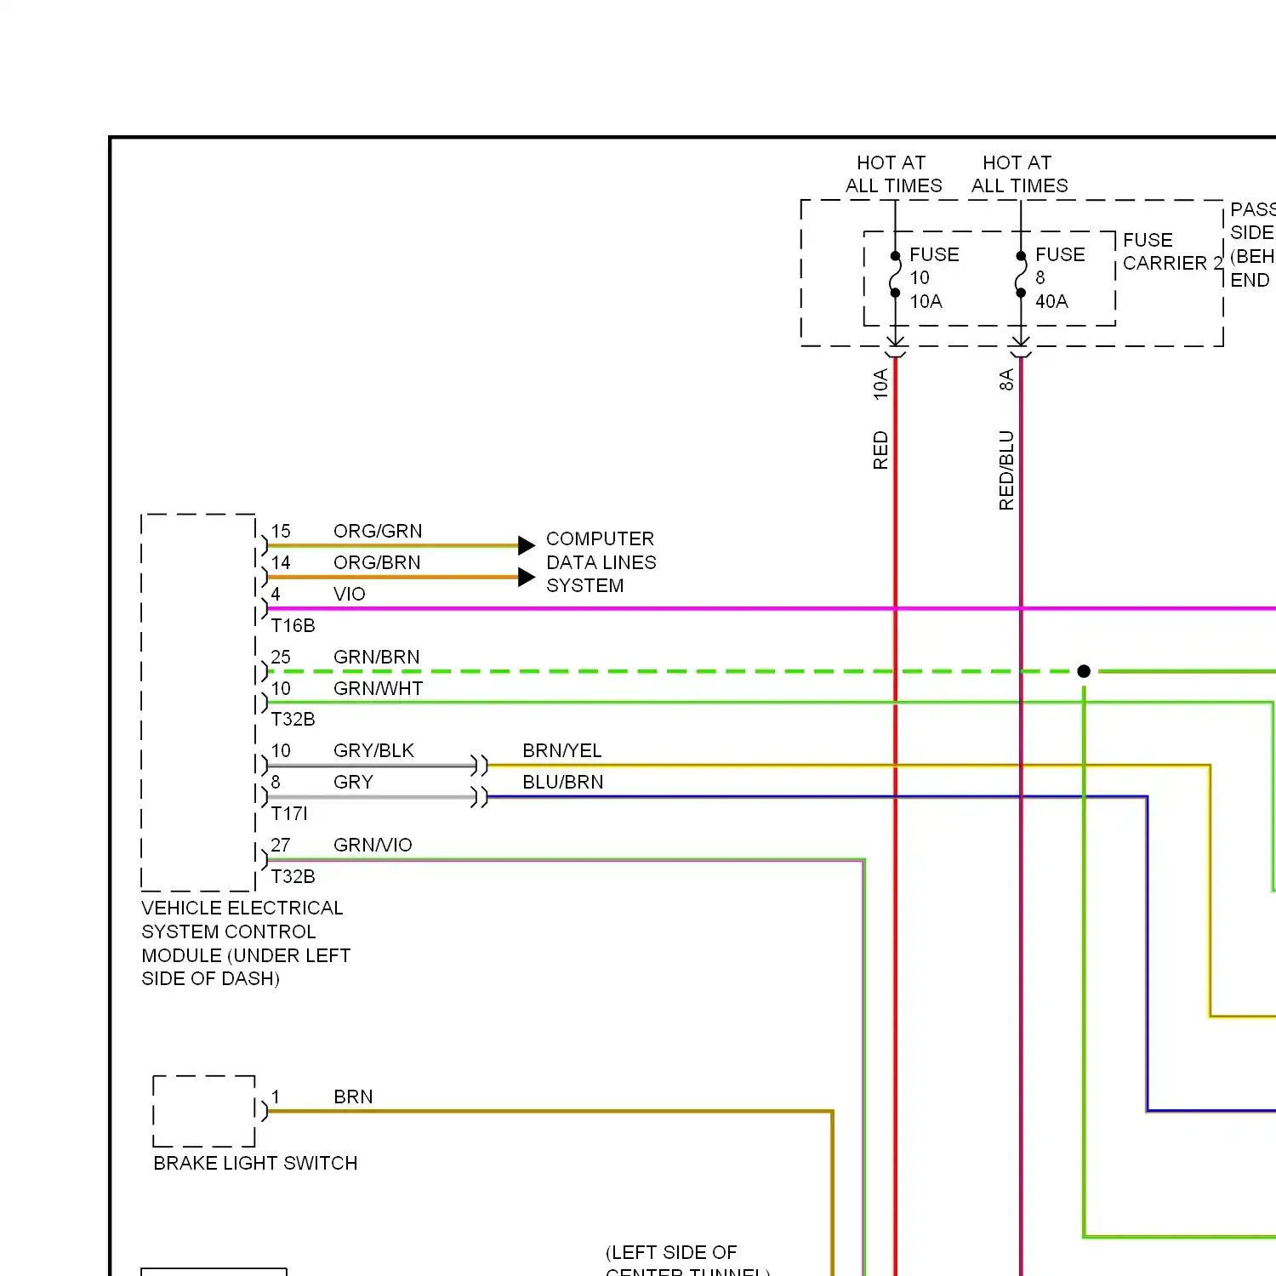The height and width of the screenshot is (1276, 1276).
Task: Click the splice dot on GRN/BRN wire
Action: [x=1084, y=671]
